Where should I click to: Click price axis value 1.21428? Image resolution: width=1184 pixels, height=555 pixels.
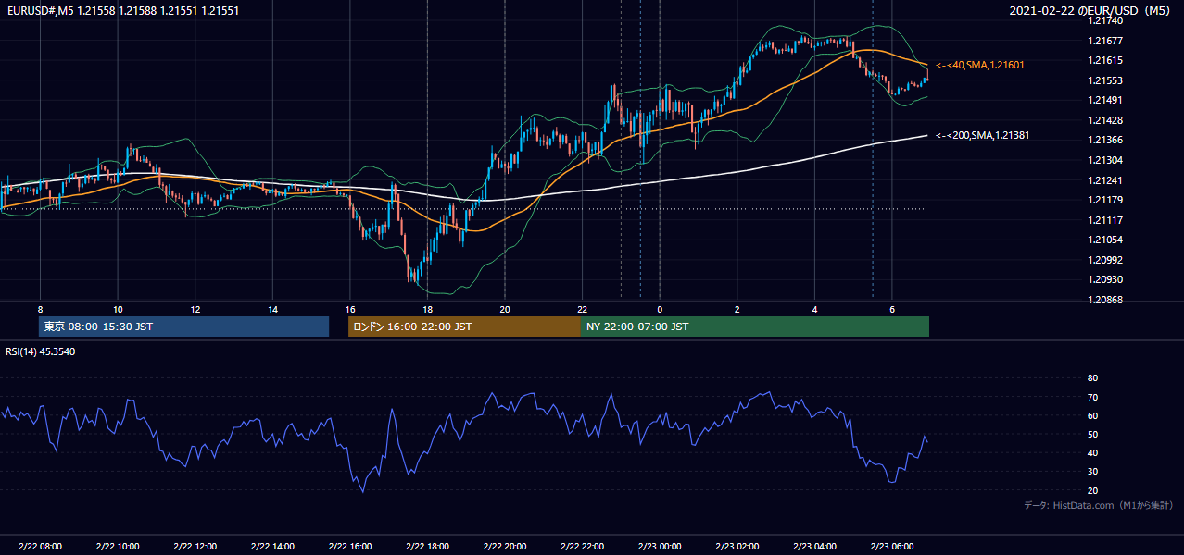pyautogui.click(x=1105, y=120)
